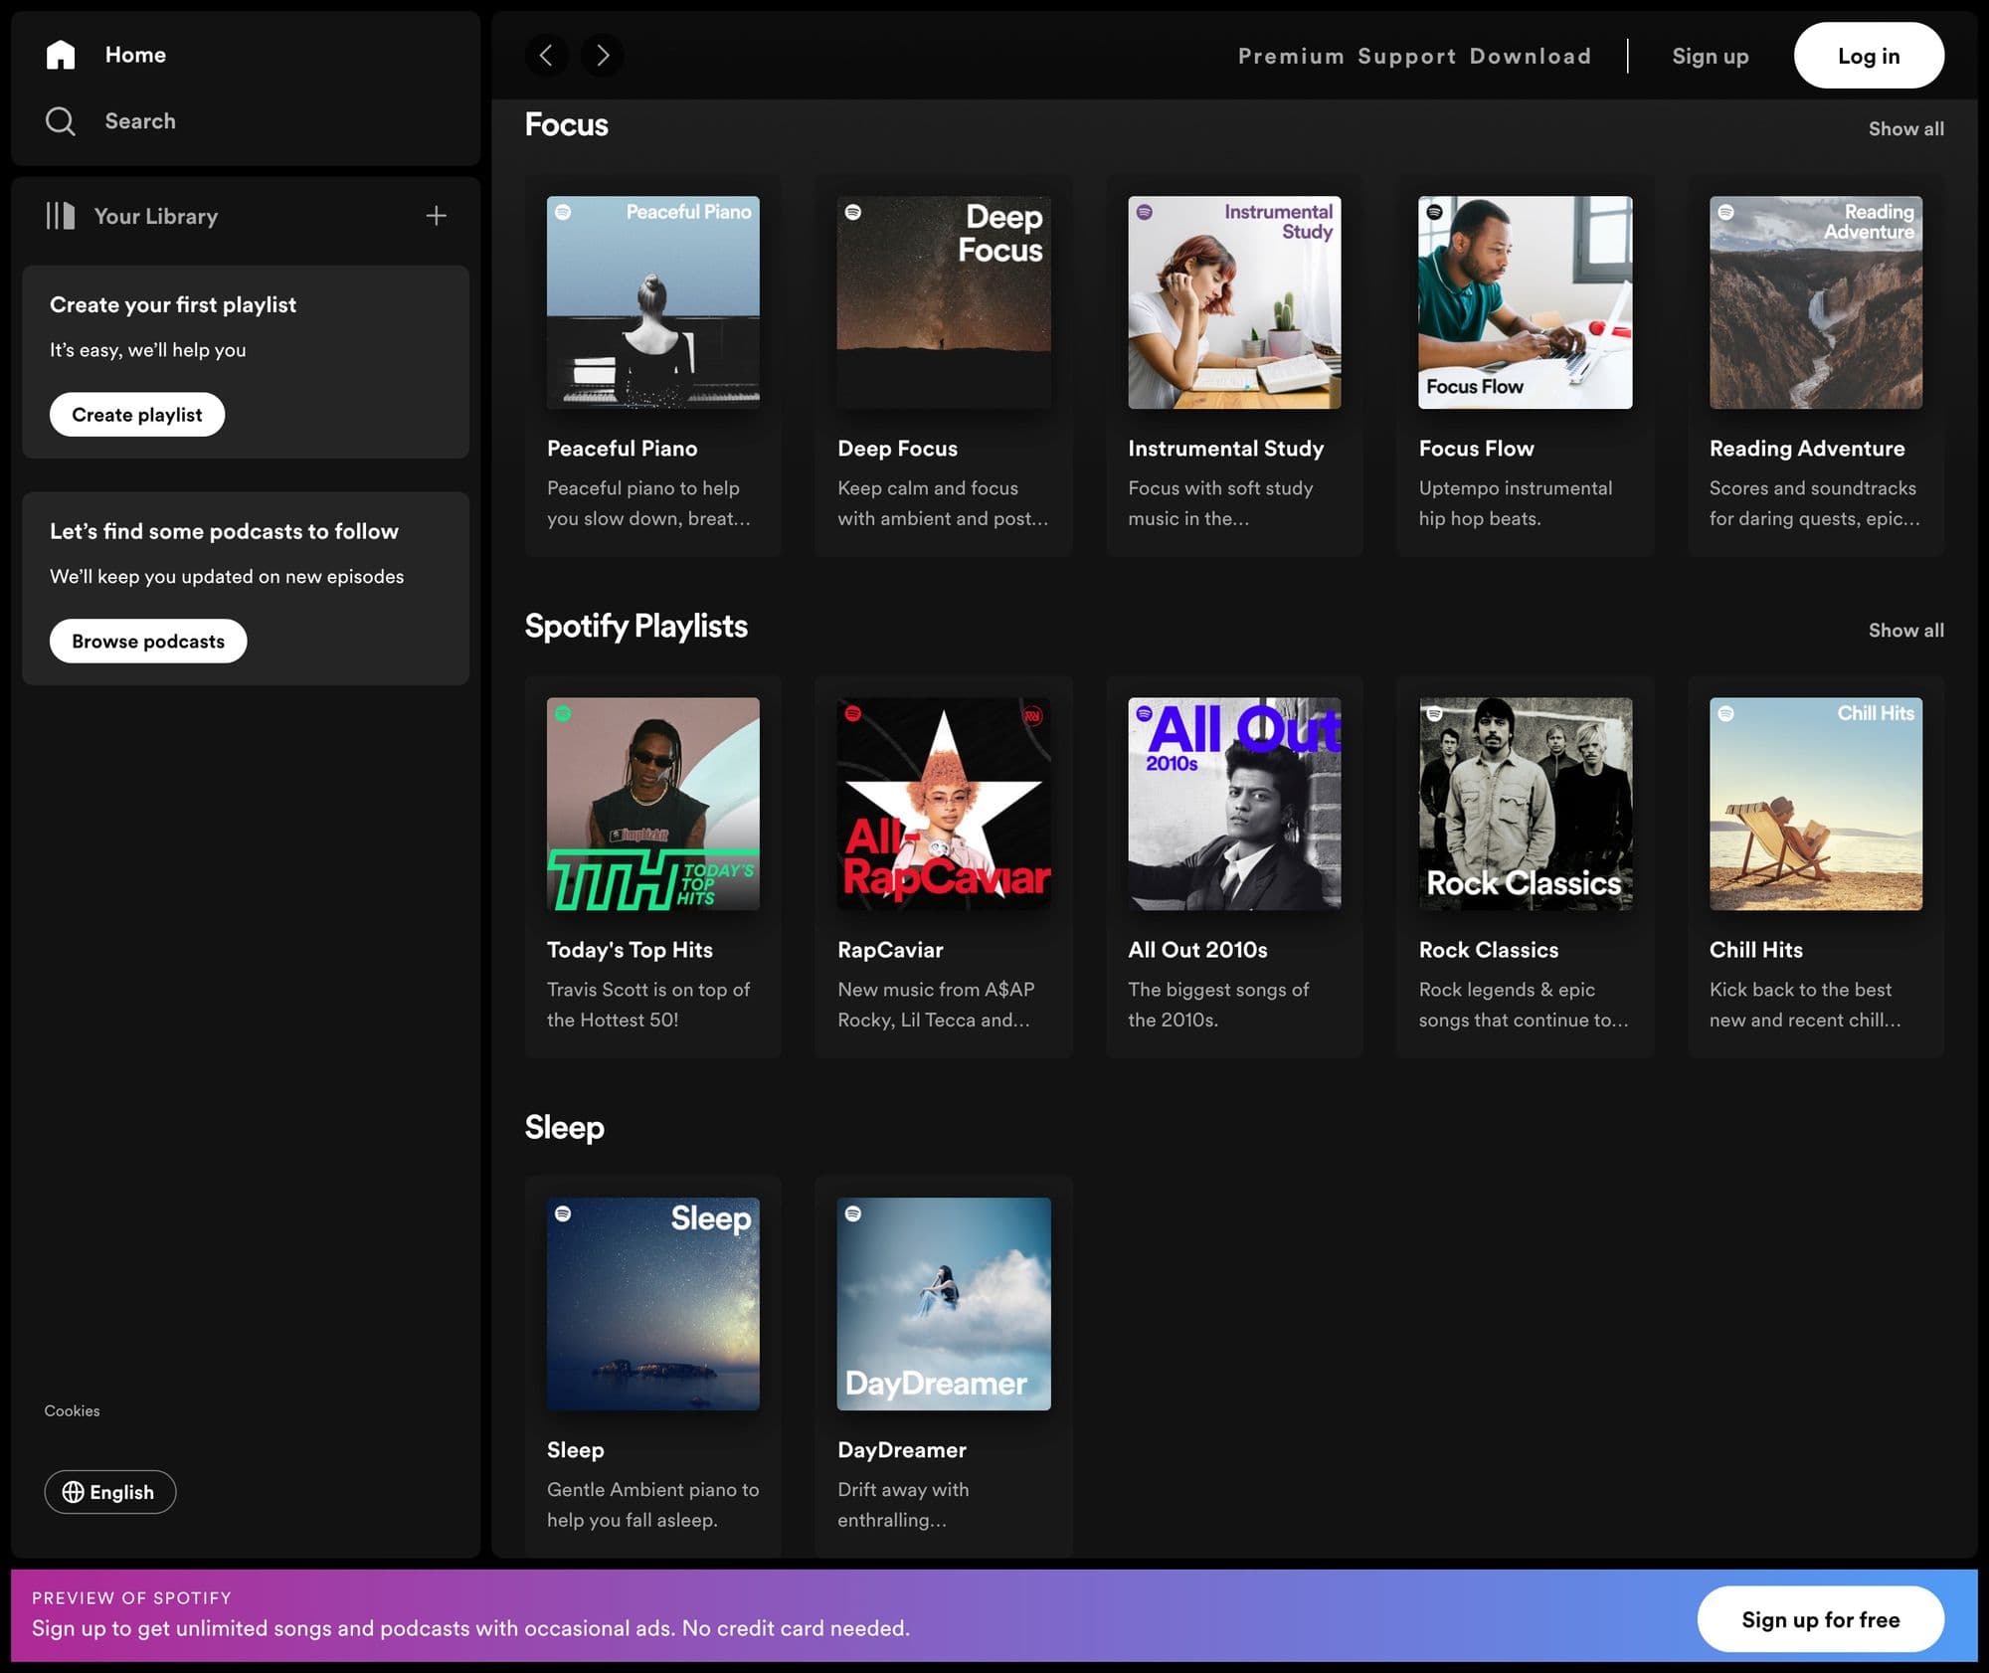Open Instrumental Study cover image
This screenshot has width=1989, height=1673.
pos(1234,302)
